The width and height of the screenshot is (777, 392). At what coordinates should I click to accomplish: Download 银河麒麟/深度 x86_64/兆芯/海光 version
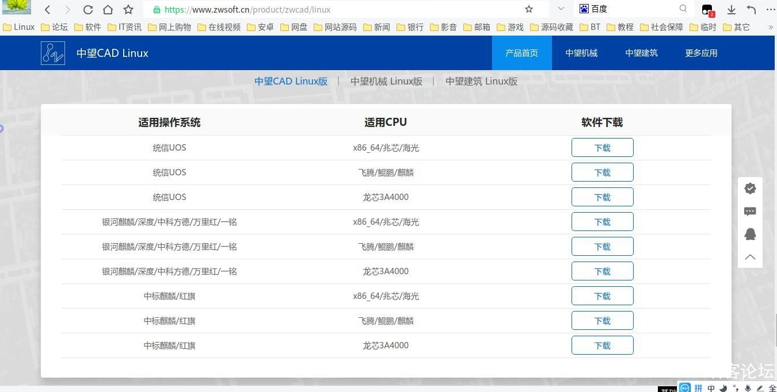(602, 222)
